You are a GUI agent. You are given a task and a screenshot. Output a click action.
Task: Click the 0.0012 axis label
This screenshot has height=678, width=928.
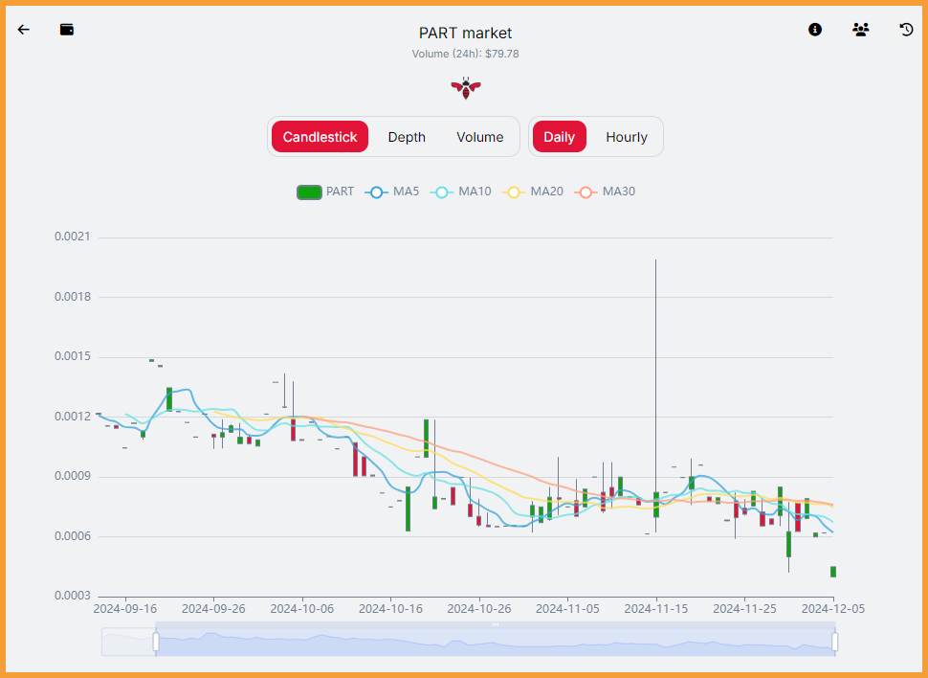coord(73,417)
